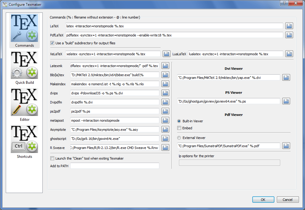
Task: Toggle the build subdirectory for output files
Action: tap(52, 43)
